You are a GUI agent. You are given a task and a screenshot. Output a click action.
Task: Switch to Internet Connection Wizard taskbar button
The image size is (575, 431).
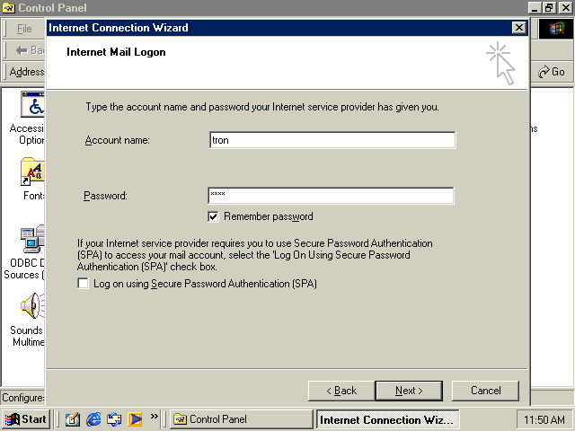(x=387, y=419)
